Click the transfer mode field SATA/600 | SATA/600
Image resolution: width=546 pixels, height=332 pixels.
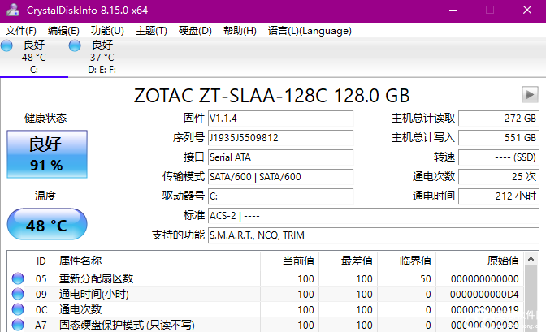280,177
